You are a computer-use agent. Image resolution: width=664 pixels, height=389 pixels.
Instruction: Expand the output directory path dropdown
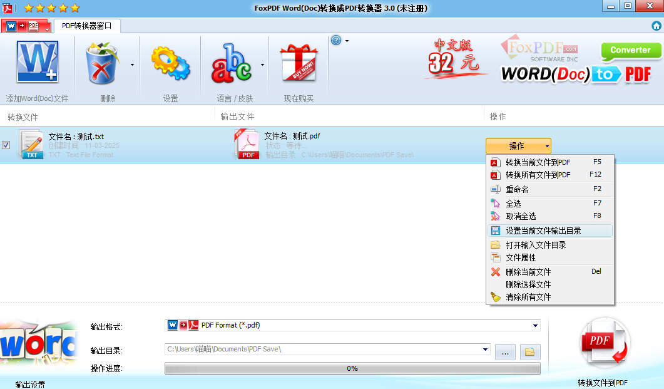[485, 350]
